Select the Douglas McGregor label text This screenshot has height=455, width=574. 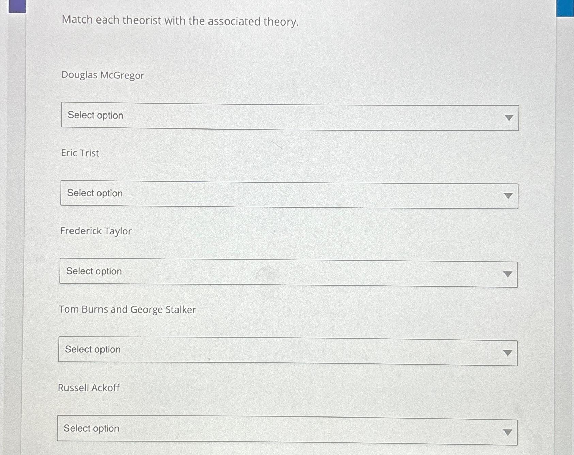[103, 75]
